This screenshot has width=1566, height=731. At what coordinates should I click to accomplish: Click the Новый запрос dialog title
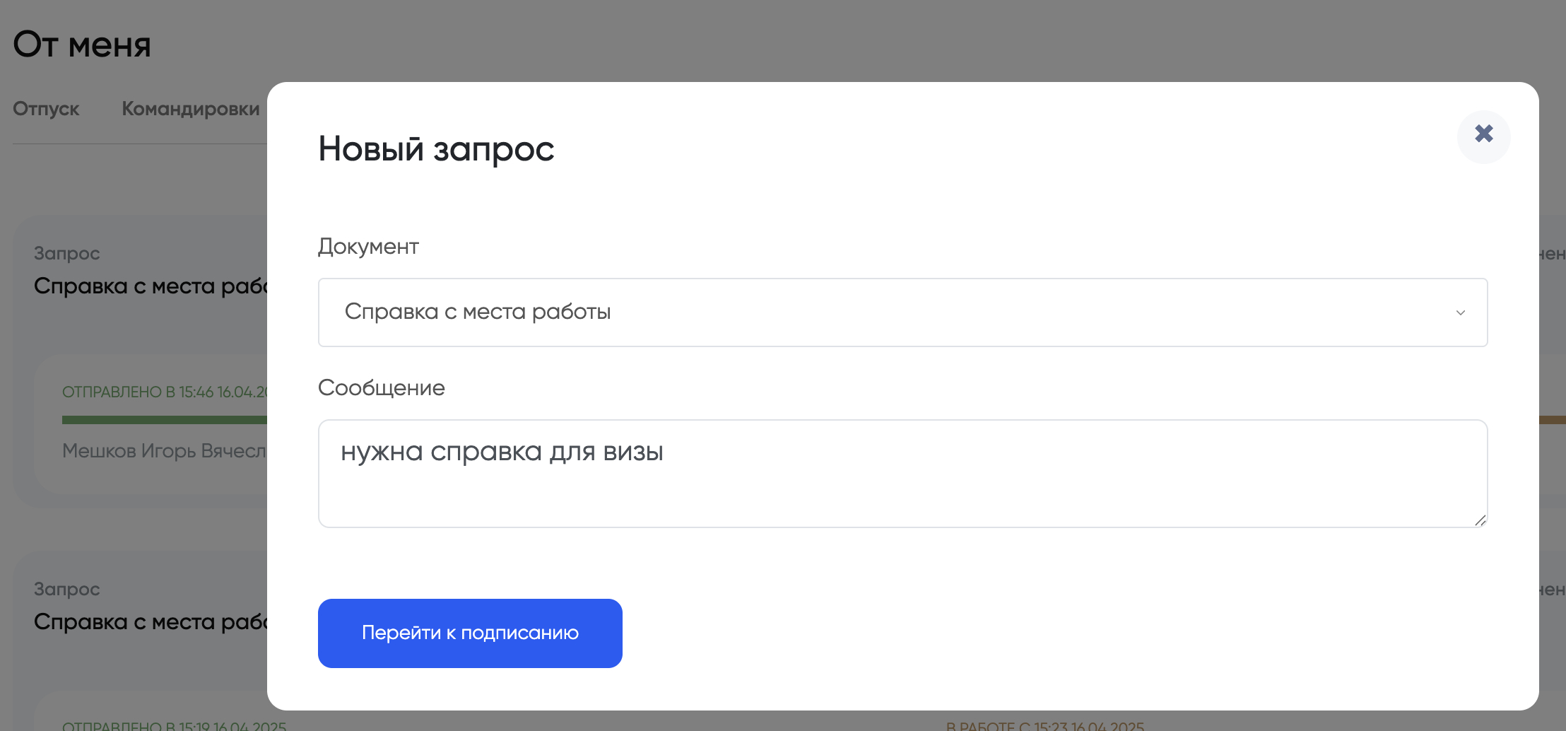click(436, 149)
